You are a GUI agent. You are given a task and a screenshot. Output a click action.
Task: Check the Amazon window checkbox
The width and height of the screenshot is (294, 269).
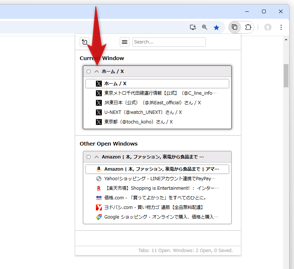[89, 157]
